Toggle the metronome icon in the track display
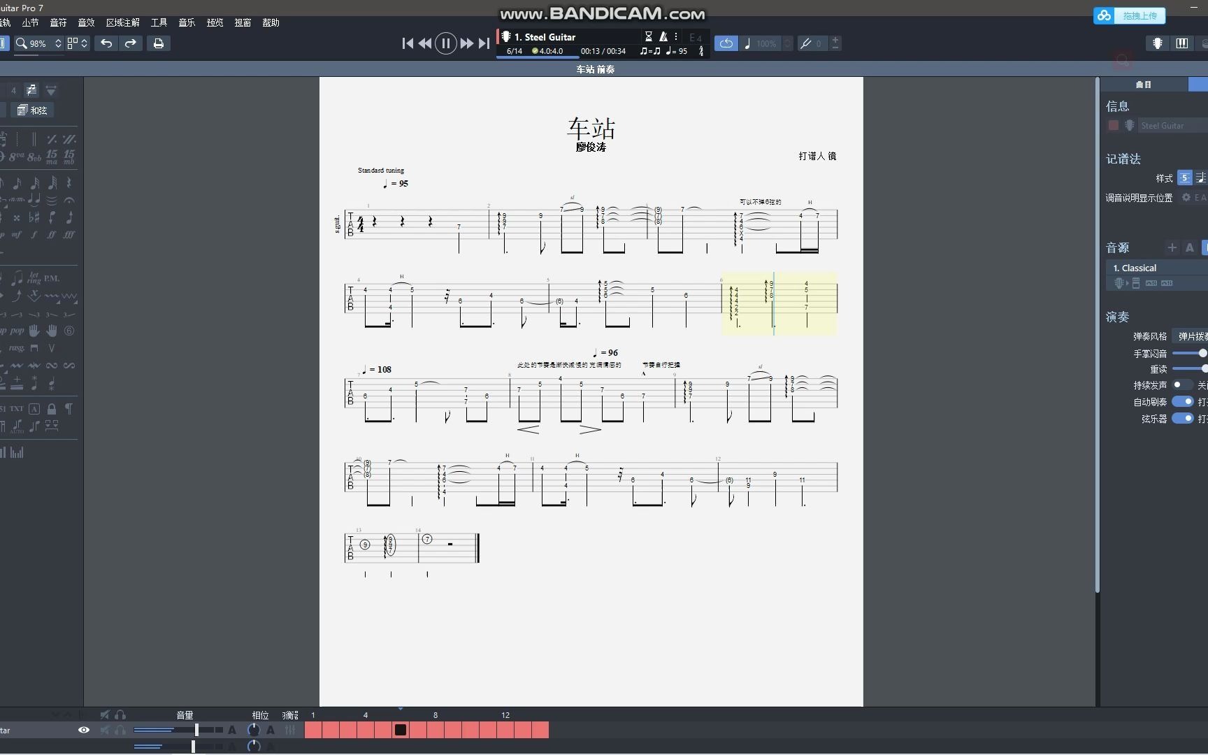 (663, 36)
